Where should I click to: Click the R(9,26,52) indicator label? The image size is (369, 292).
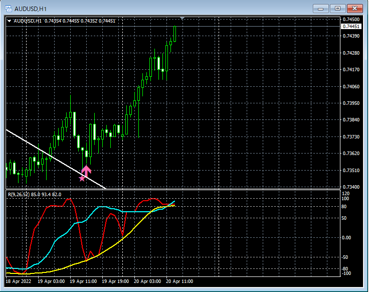pyautogui.click(x=35, y=195)
